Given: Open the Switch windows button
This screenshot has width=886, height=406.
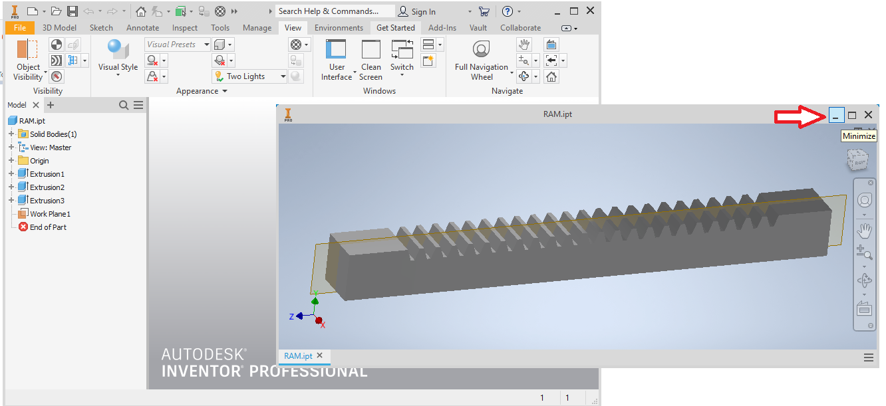Looking at the screenshot, I should 402,58.
